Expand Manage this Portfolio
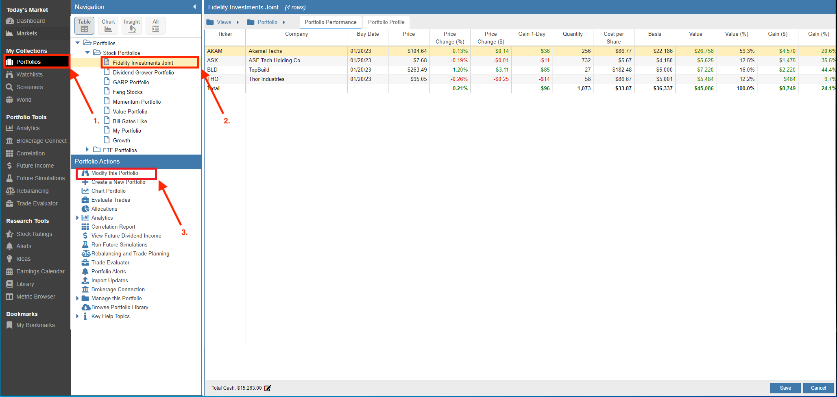Screen dimensions: 837x397 click(x=77, y=298)
